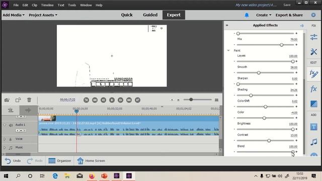The image size is (322, 181).
Task: Open the Organizer
Action: pos(60,161)
